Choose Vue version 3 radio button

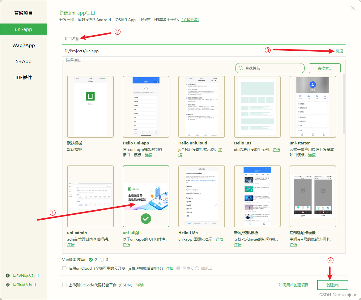pos(102,260)
